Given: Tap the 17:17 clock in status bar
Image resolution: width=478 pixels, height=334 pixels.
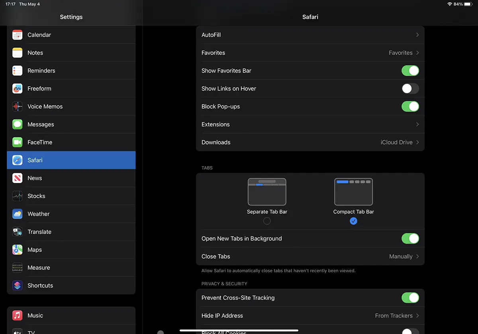Looking at the screenshot, I should (x=10, y=4).
